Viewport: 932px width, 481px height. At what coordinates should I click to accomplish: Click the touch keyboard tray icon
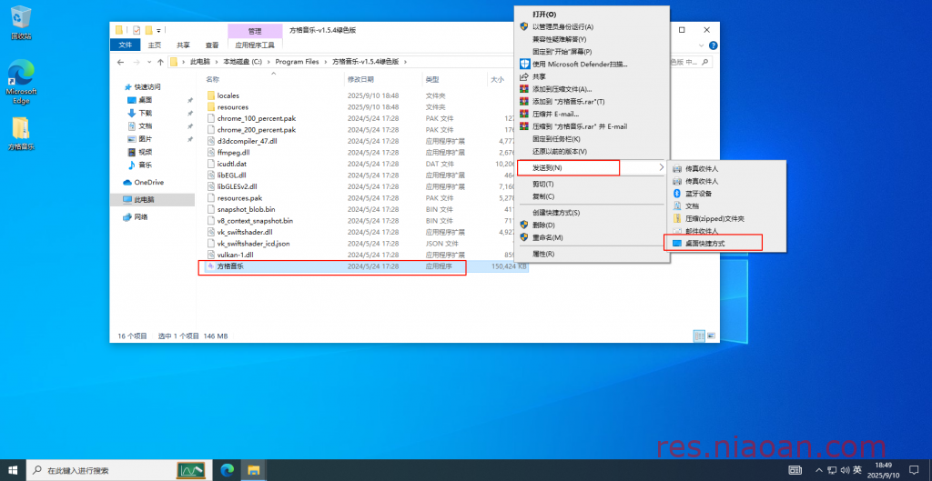point(795,470)
